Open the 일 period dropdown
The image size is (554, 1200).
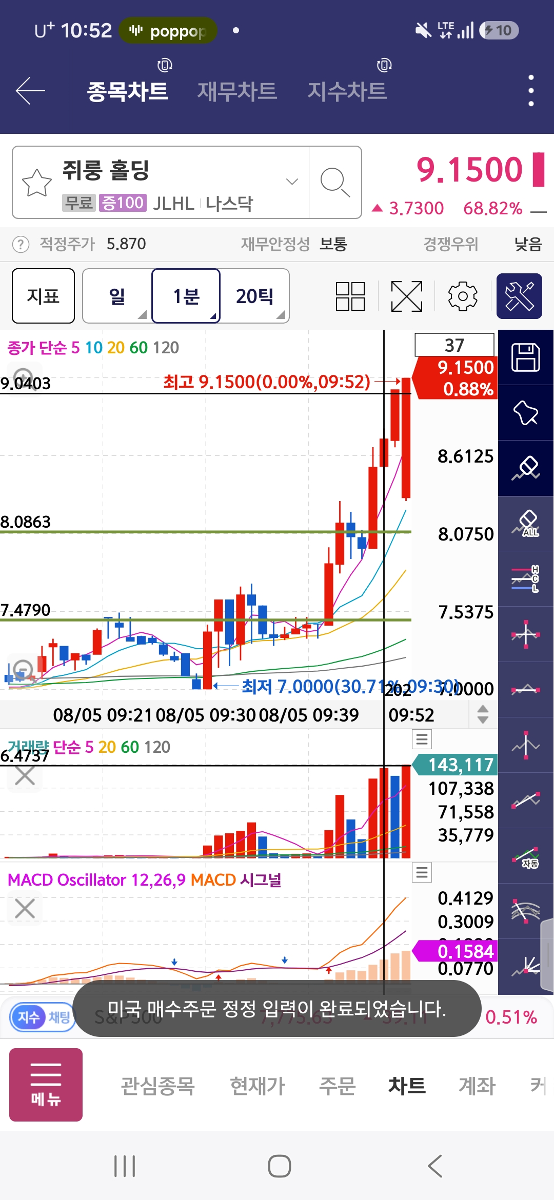click(x=117, y=296)
